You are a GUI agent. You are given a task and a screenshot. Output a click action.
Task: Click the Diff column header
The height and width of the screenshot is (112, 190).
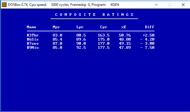[150, 27]
